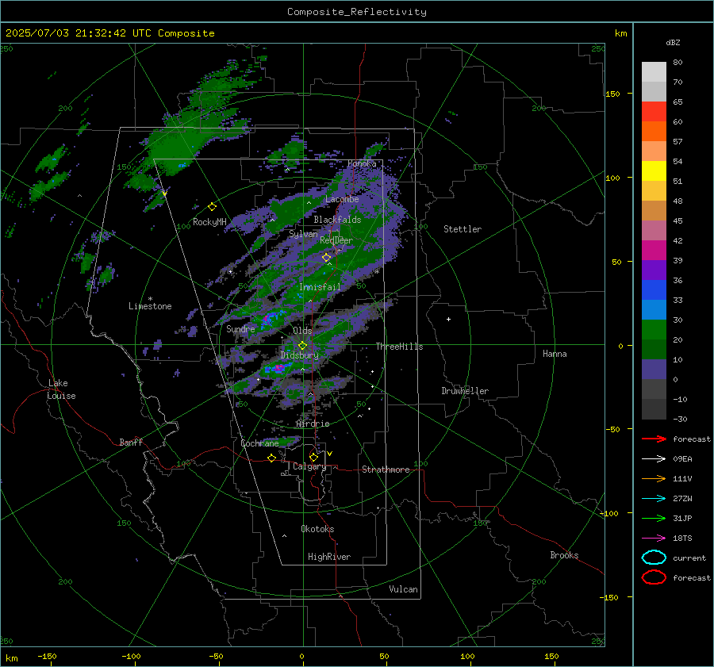Choose the magenta 18TS arrow legend entry
This screenshot has height=667, width=714.
click(x=654, y=539)
